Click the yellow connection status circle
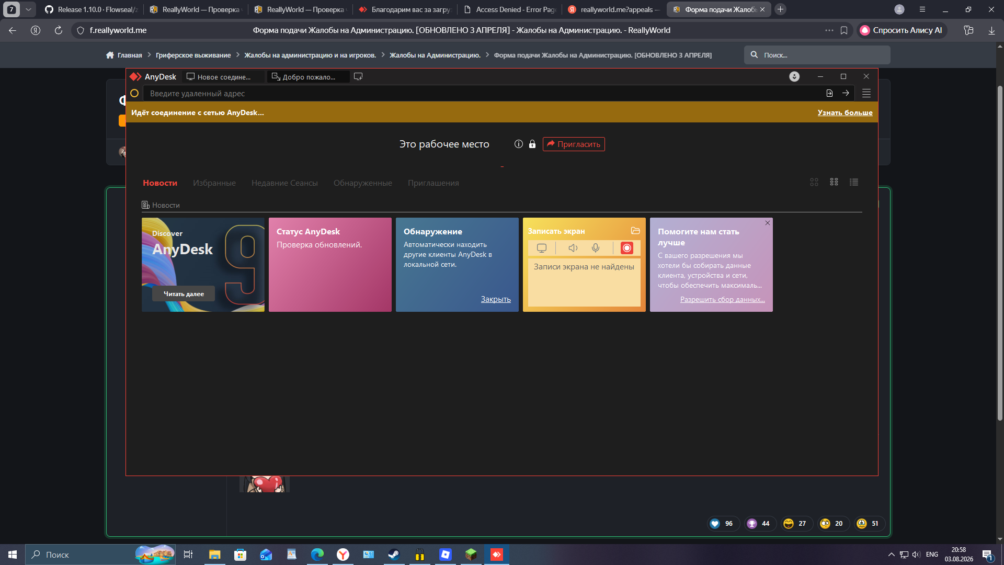 (134, 93)
